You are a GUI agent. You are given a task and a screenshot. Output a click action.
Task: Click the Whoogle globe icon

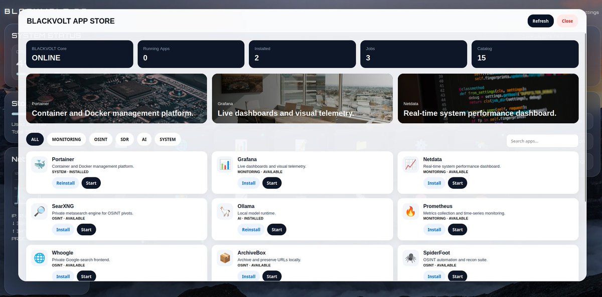pyautogui.click(x=40, y=258)
